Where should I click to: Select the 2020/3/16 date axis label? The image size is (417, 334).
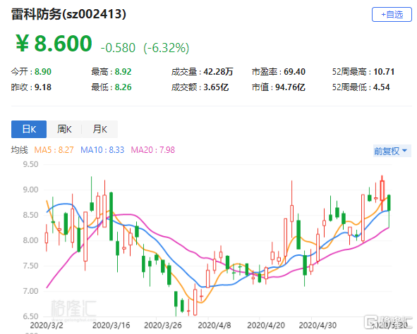111,325
